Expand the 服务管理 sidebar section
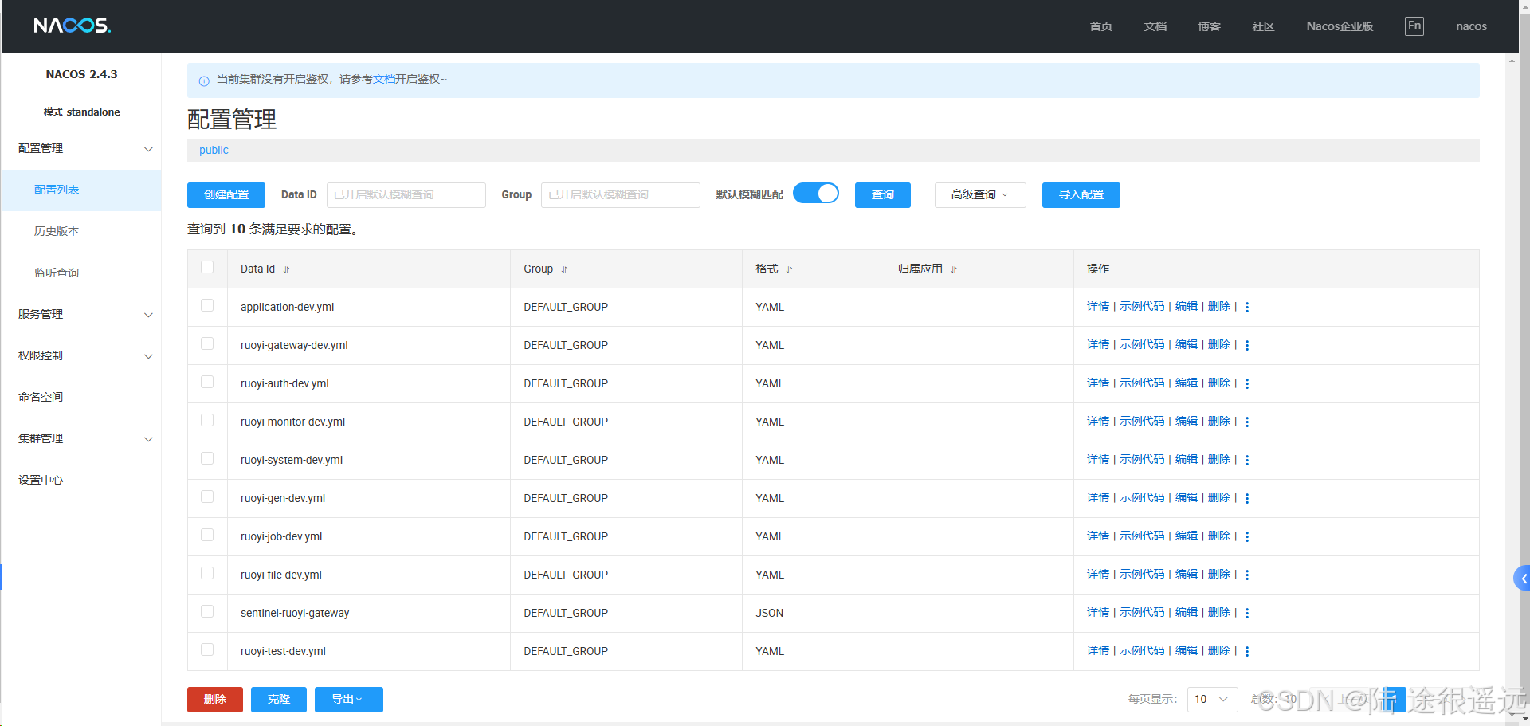The height and width of the screenshot is (726, 1530). (x=81, y=315)
